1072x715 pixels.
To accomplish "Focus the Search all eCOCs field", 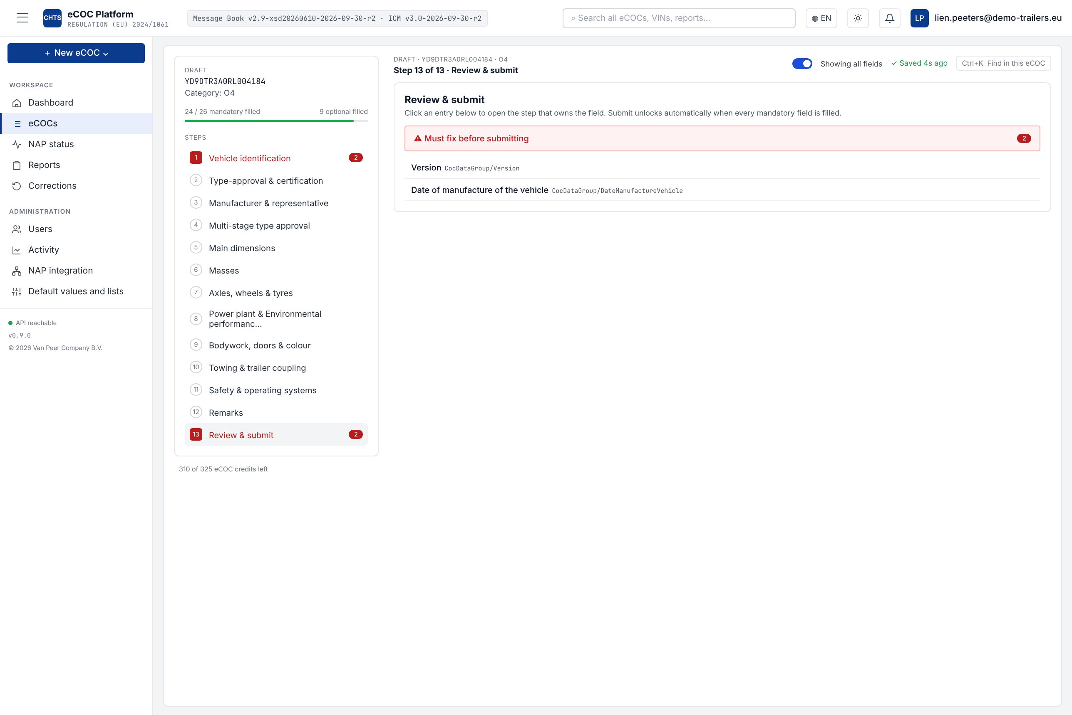I will [x=679, y=18].
